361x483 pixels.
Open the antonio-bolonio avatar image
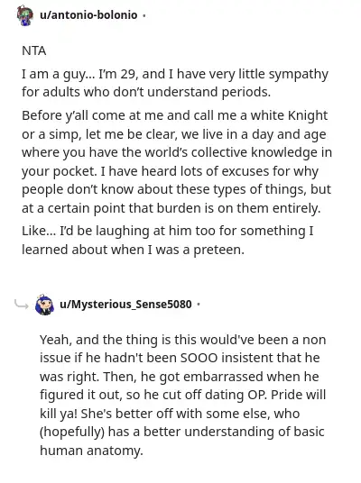tap(25, 15)
